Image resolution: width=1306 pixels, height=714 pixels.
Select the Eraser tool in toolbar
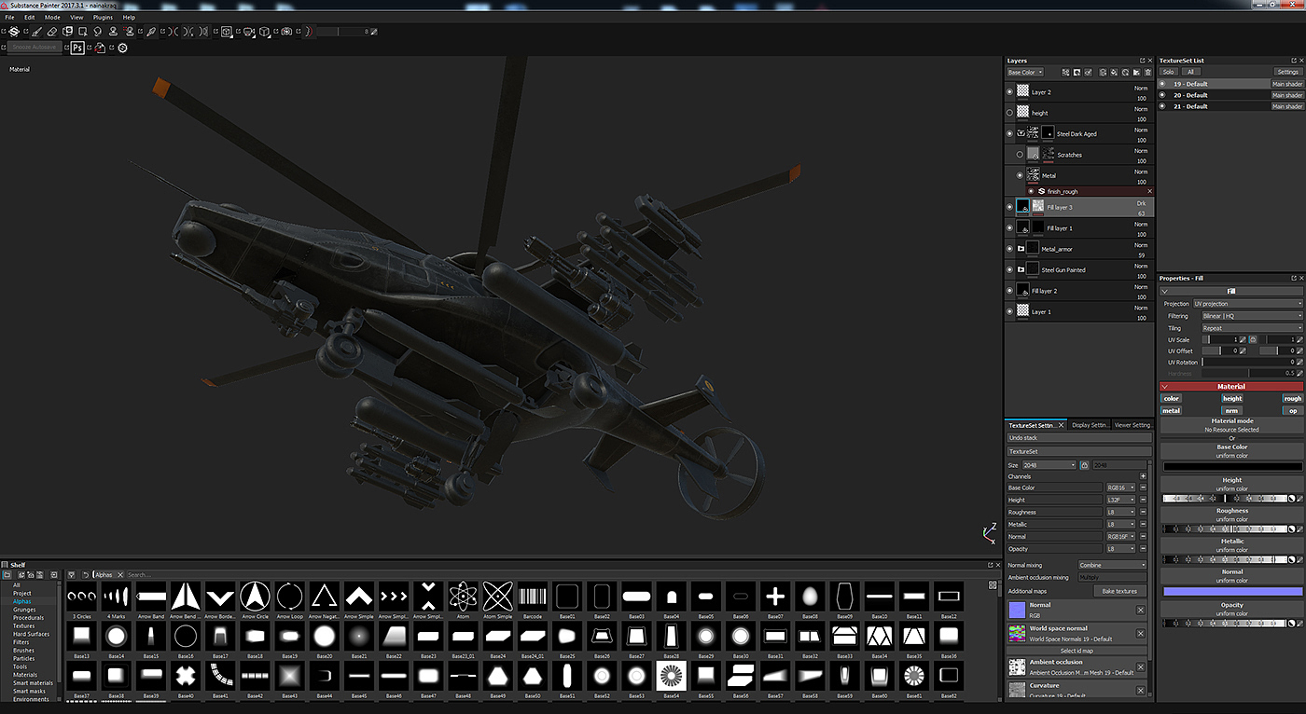tap(52, 31)
